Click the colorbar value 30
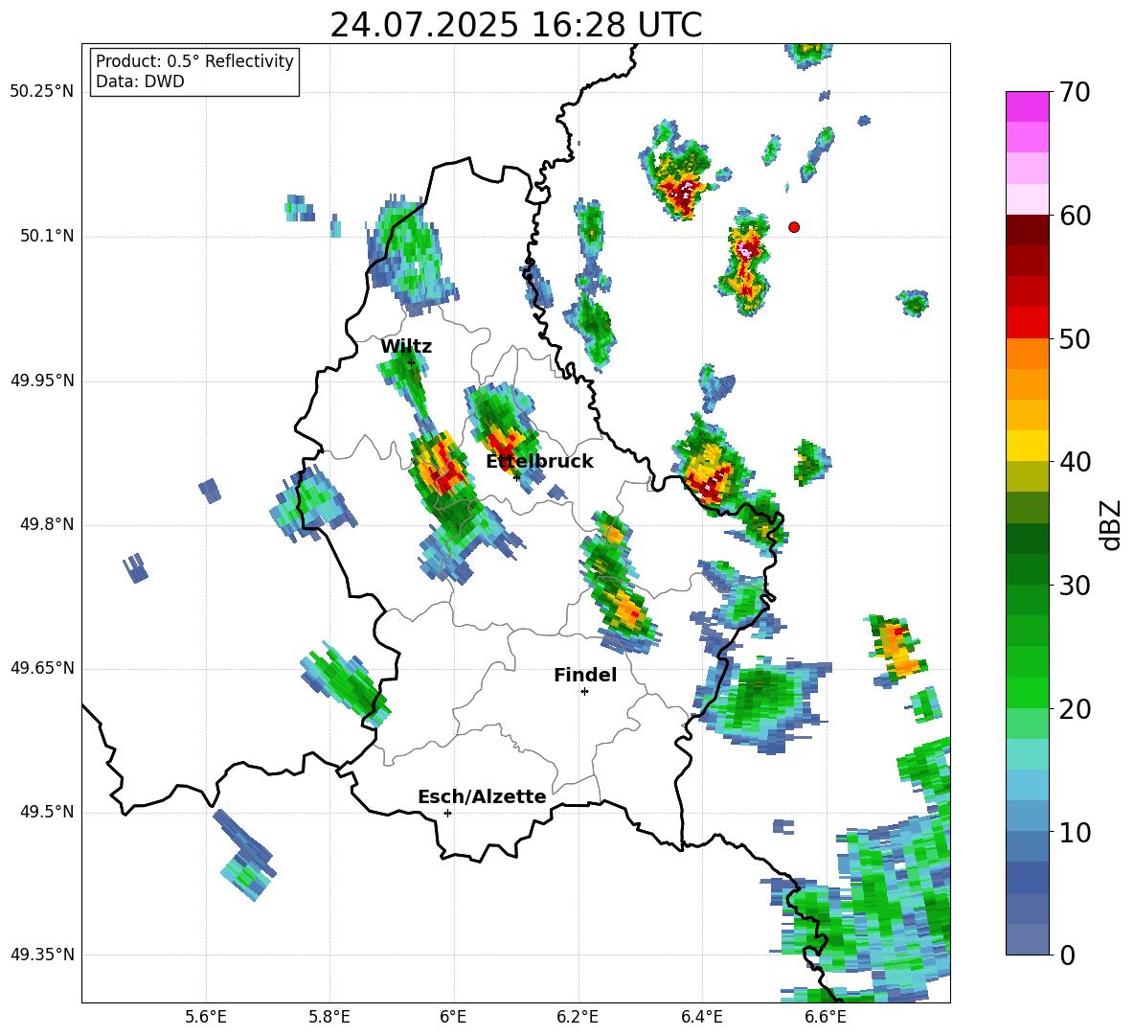 click(1075, 586)
